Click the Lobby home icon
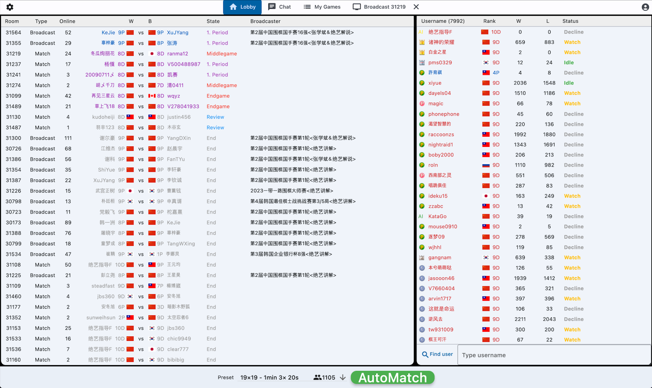The width and height of the screenshot is (652, 388). click(x=233, y=7)
